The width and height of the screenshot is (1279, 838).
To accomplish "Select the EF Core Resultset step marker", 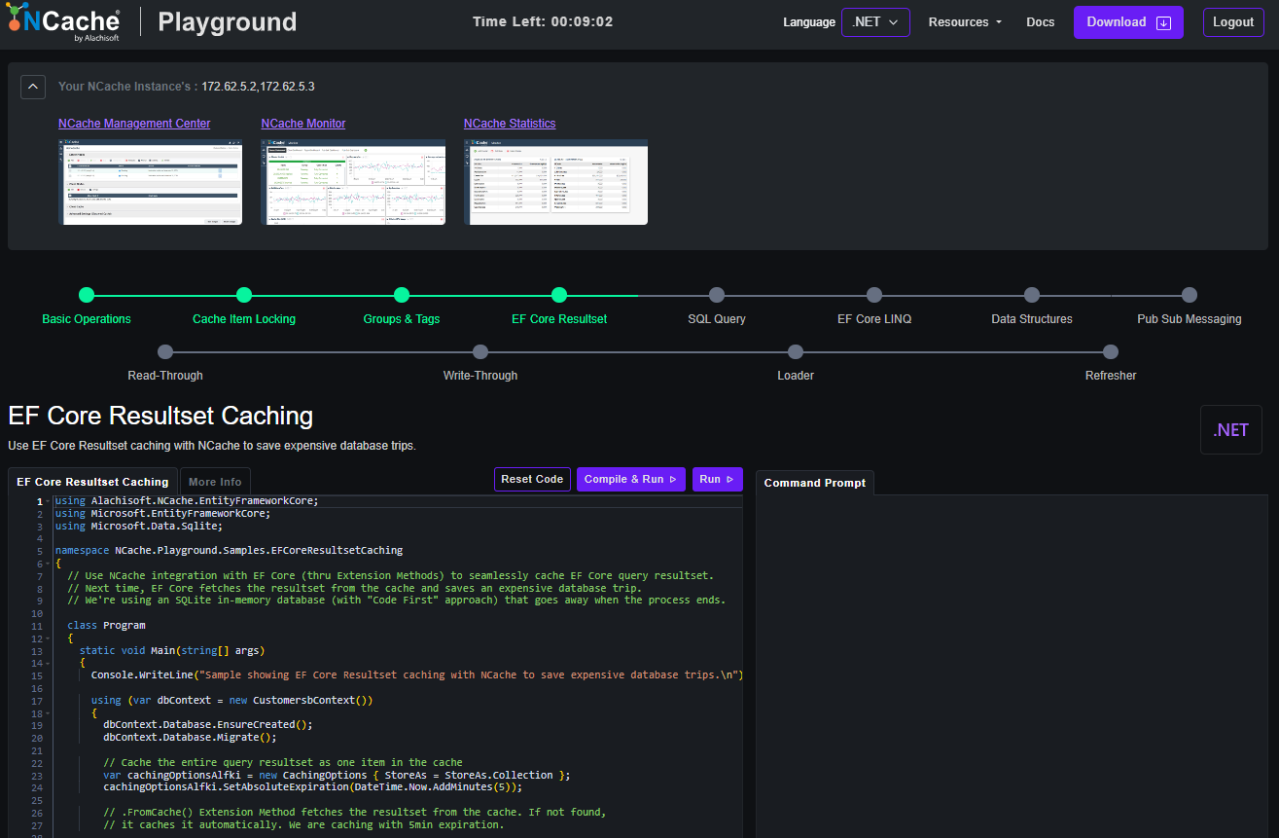I will pos(559,295).
